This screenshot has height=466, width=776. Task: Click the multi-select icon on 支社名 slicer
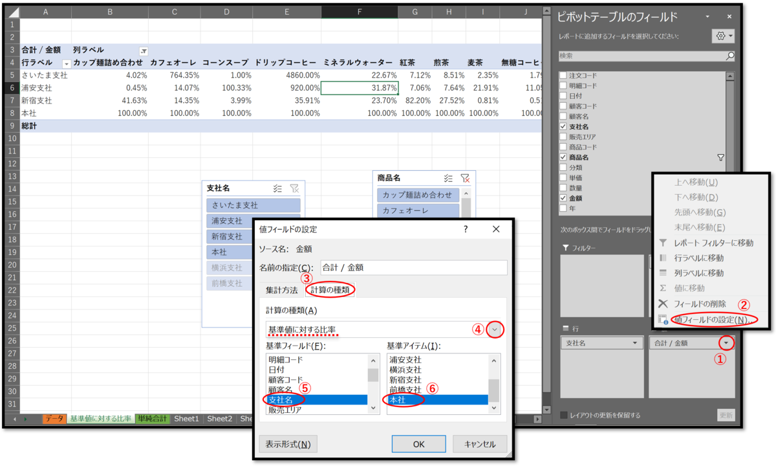click(x=277, y=188)
